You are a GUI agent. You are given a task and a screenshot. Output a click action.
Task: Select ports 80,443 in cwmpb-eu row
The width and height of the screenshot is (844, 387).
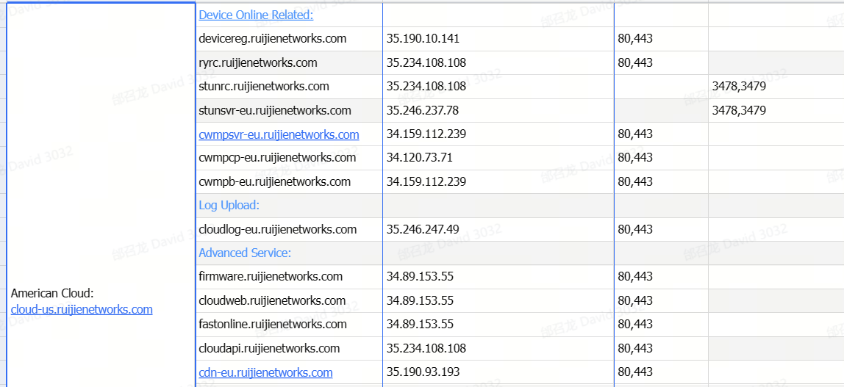(636, 181)
